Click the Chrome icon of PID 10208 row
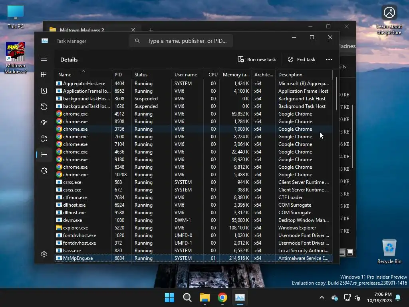Screen dimensions: 409x307 pyautogui.click(x=59, y=174)
